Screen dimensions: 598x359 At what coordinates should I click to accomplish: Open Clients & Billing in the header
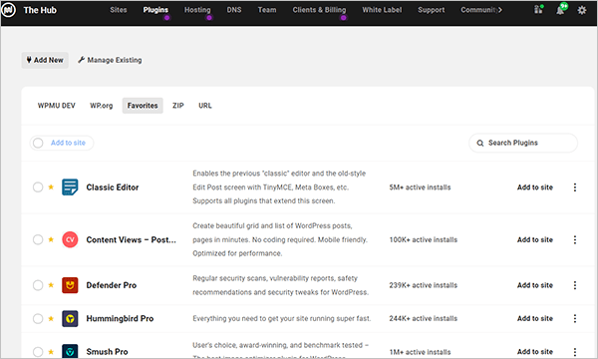(x=319, y=10)
